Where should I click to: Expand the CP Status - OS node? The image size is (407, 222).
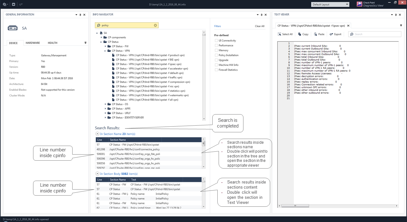pos(105,104)
